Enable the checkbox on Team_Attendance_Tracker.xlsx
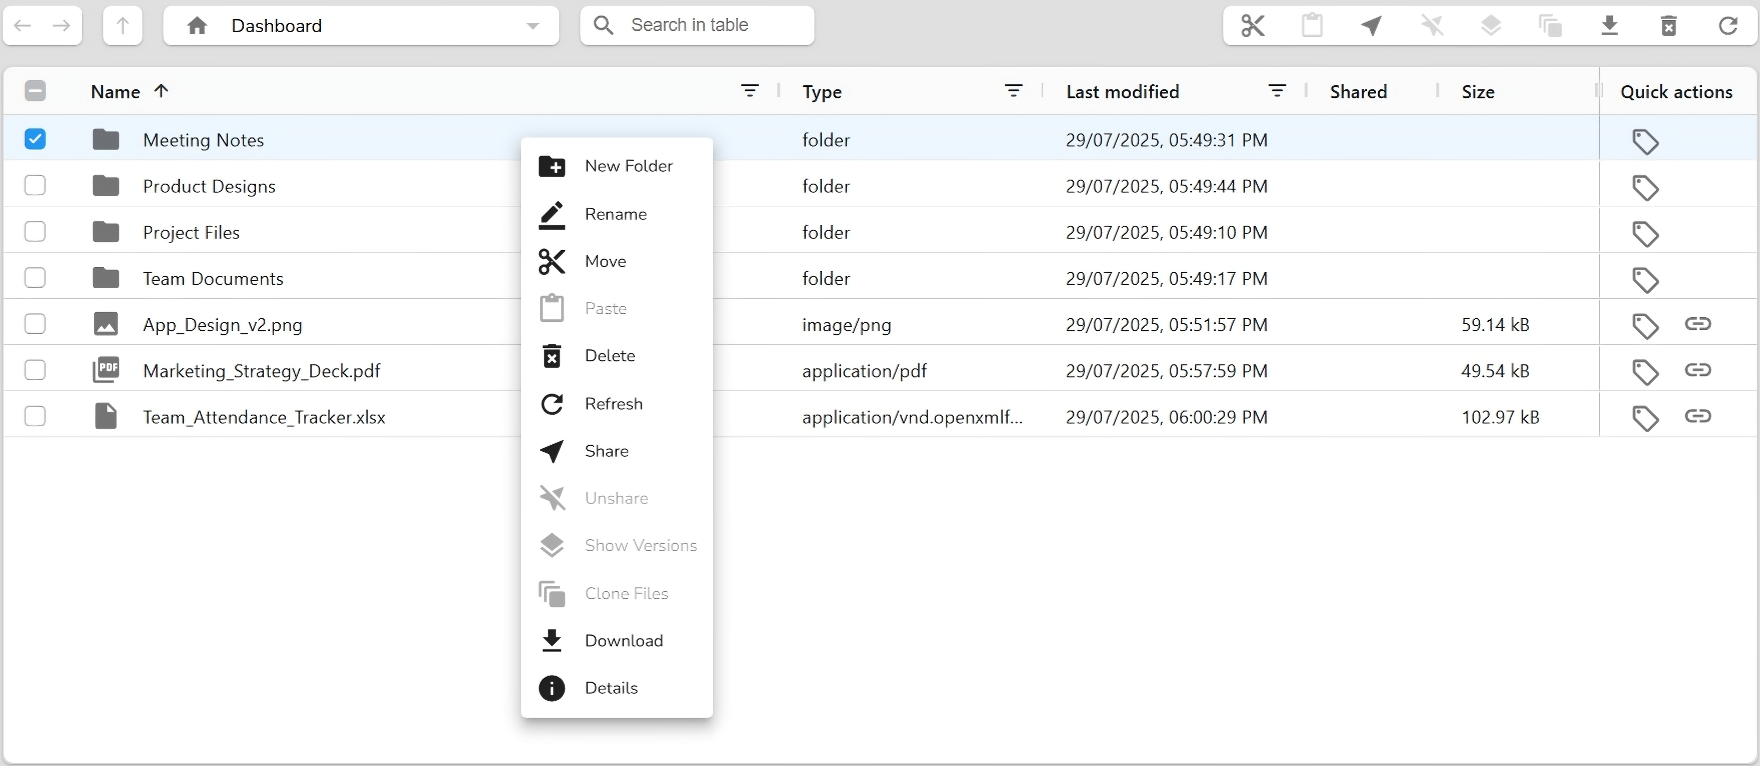This screenshot has width=1760, height=766. pos(35,417)
